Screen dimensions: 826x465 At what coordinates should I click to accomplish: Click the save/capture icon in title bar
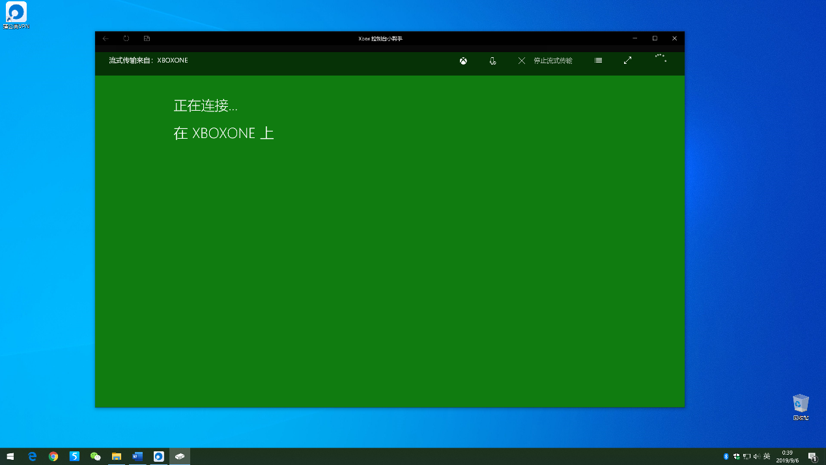[147, 38]
